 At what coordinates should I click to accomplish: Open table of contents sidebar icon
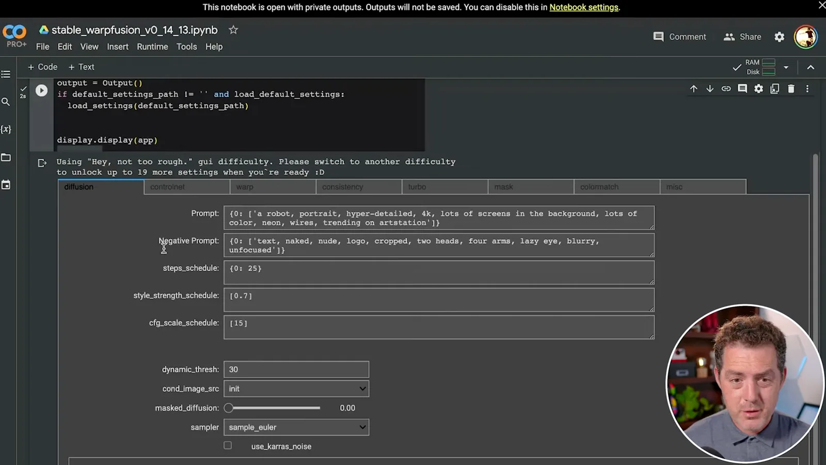tap(6, 74)
